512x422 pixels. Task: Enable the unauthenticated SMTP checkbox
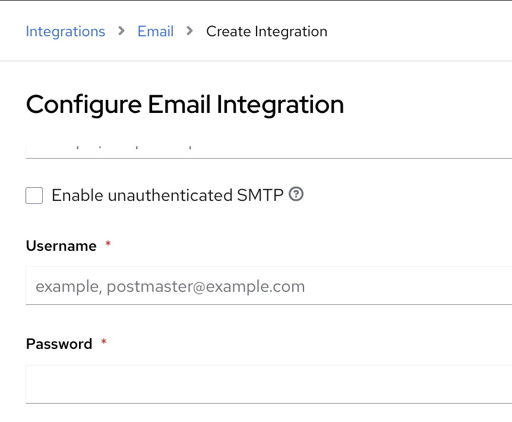tap(34, 195)
